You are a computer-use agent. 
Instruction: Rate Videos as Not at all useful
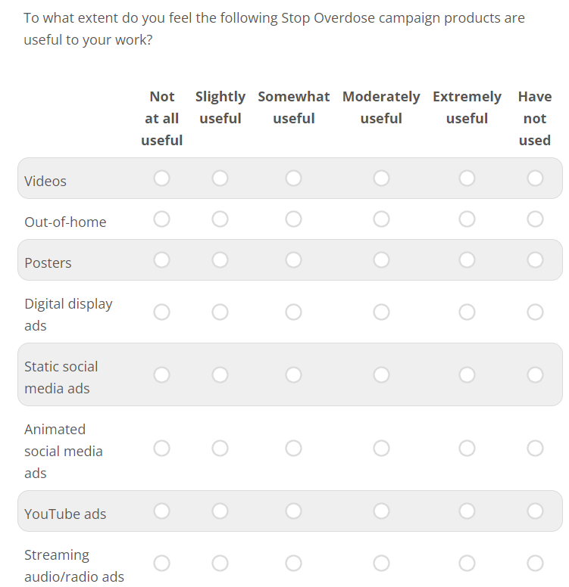[x=161, y=178]
